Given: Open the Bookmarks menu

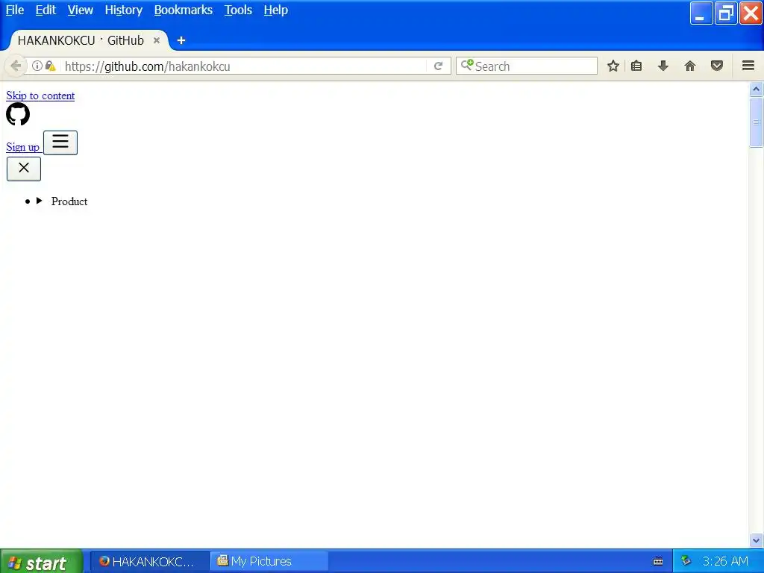Looking at the screenshot, I should click(x=184, y=10).
